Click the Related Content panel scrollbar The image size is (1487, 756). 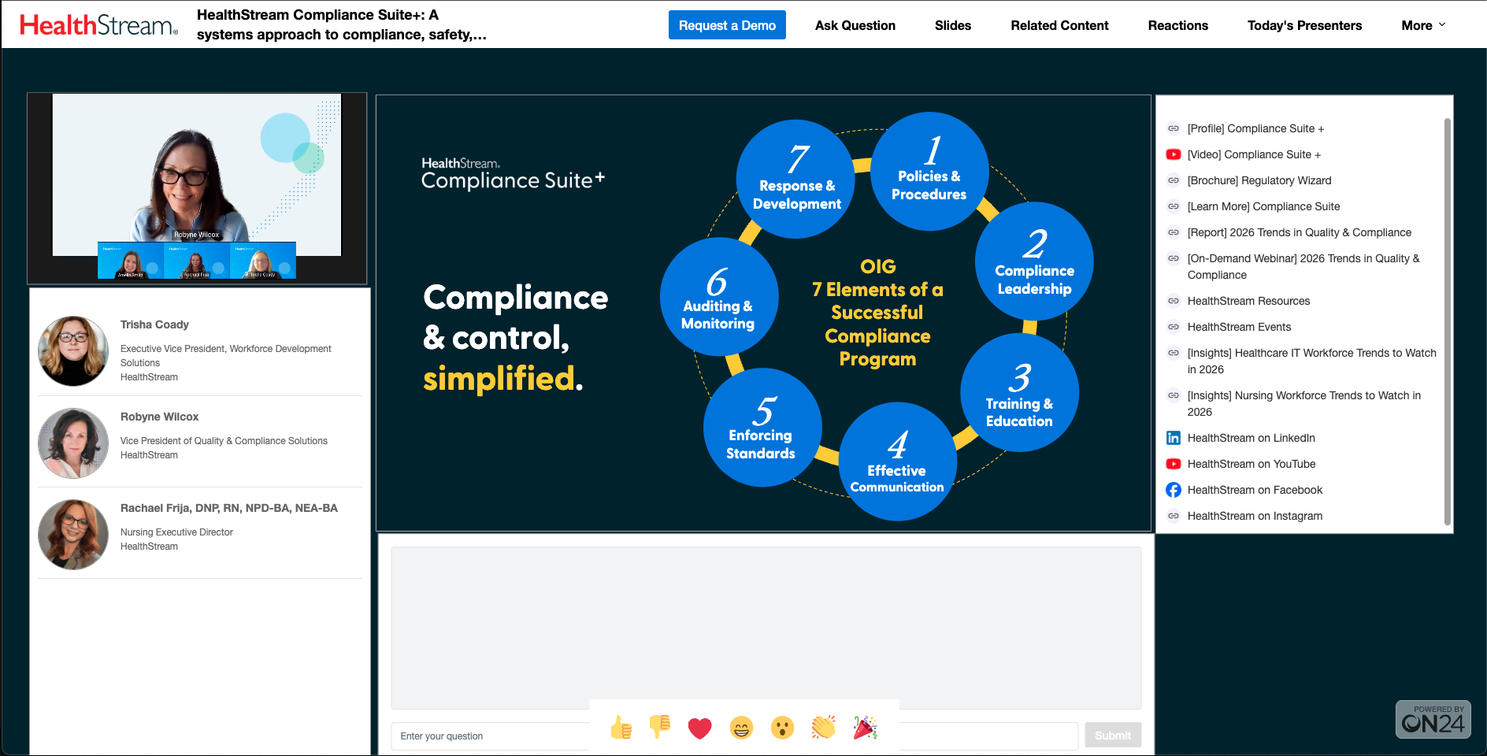pos(1447,321)
